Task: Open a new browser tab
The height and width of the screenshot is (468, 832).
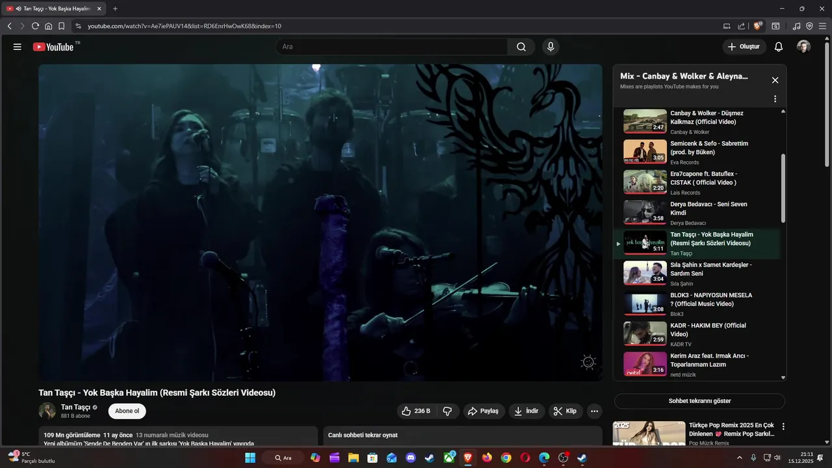Action: 115,8
